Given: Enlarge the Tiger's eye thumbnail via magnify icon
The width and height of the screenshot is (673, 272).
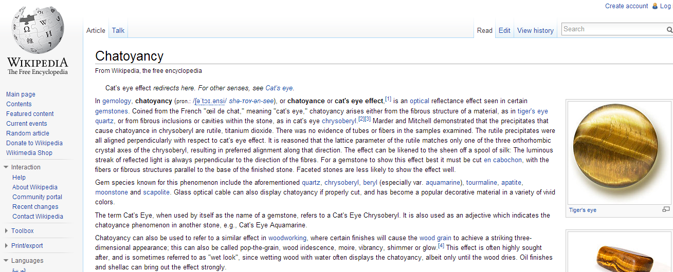Looking at the screenshot, I should (666, 209).
